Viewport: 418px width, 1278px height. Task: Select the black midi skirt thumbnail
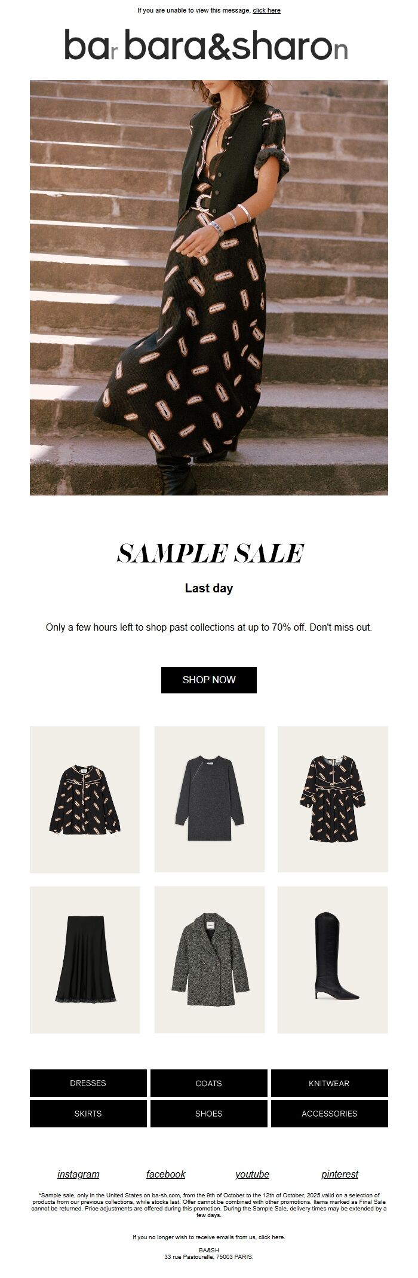[85, 959]
